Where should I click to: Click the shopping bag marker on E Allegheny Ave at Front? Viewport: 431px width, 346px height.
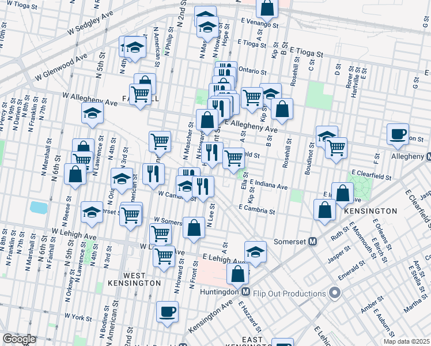coord(207,121)
